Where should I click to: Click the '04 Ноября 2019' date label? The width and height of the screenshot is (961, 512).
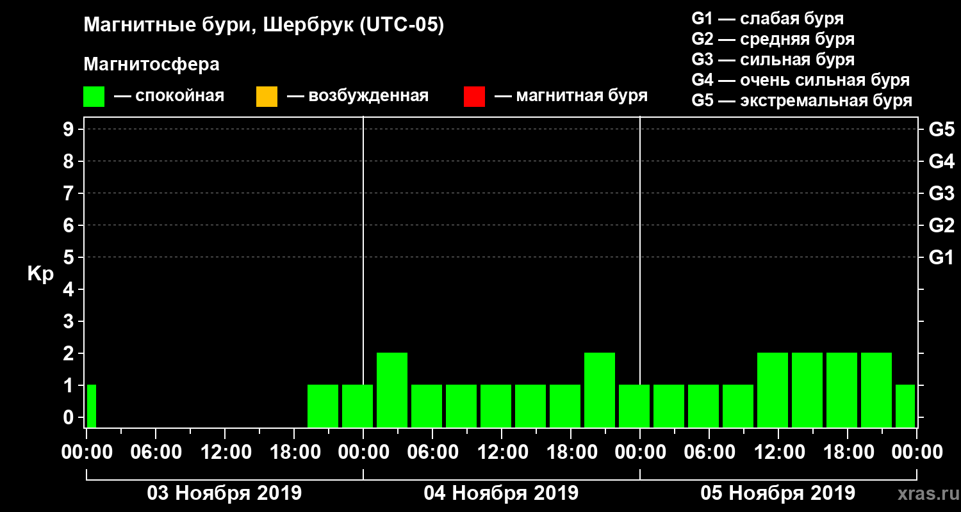tap(501, 493)
